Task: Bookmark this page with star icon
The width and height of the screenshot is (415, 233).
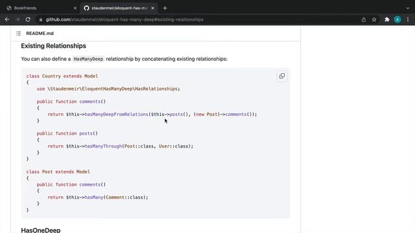Action: tap(374, 19)
